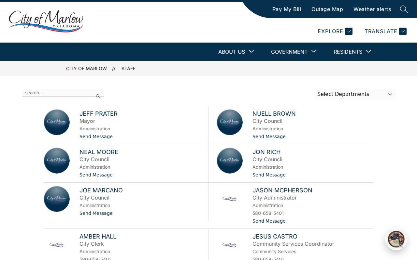The image size is (417, 260).
Task: Click the JASON MCPHERSON name
Action: point(282,190)
